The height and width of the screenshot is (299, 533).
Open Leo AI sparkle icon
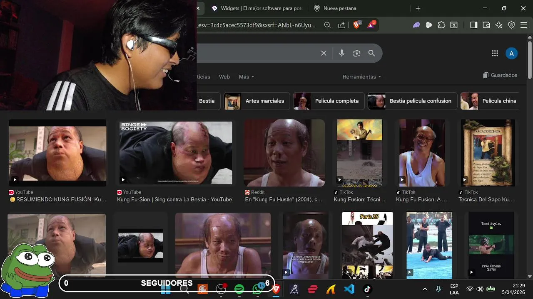coord(499,25)
